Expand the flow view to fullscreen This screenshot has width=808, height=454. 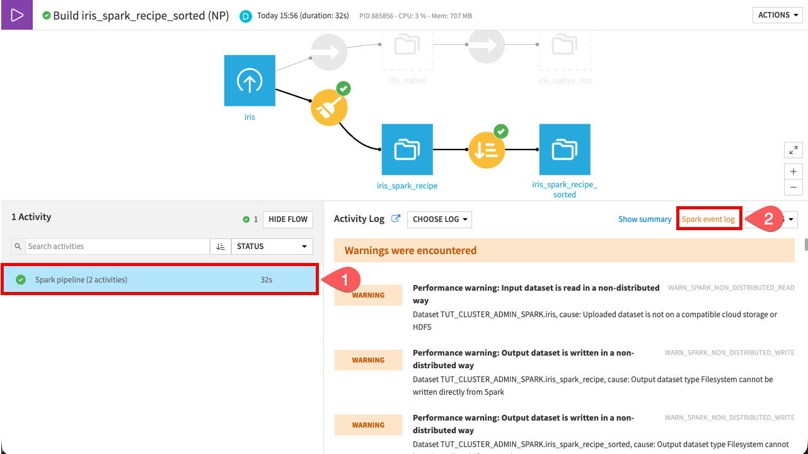click(794, 150)
